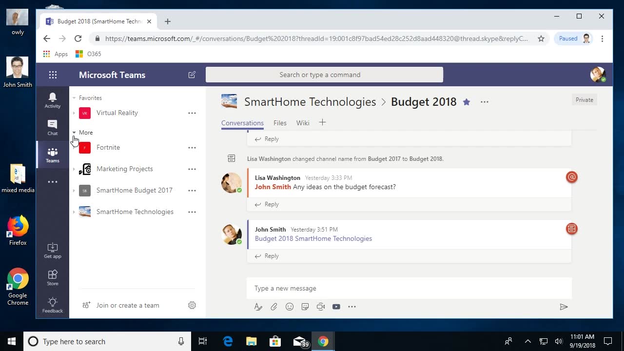Collapse the Favorites section
The width and height of the screenshot is (624, 351).
[x=74, y=98]
